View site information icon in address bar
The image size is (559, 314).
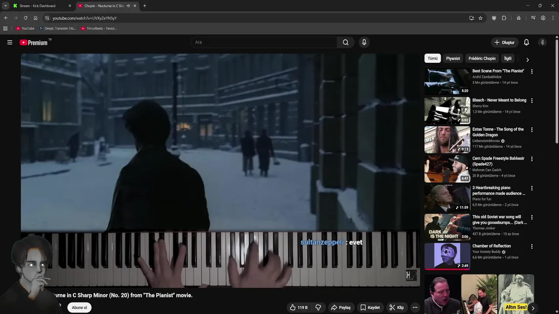point(47,18)
